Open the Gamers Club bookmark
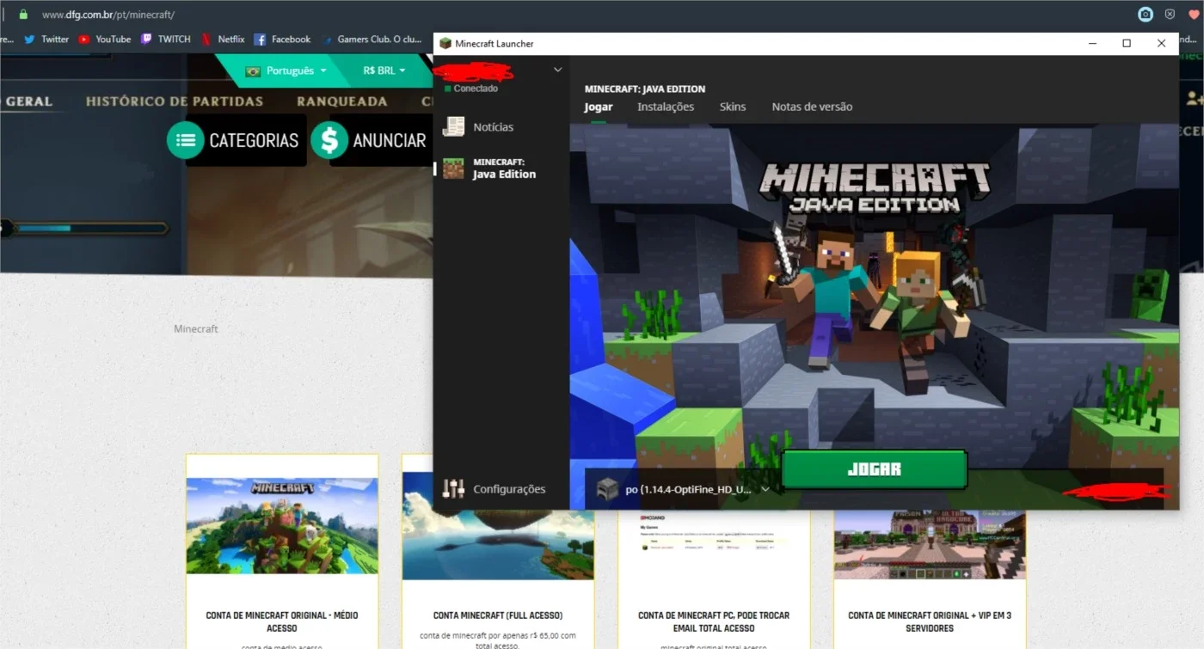This screenshot has width=1204, height=649. (372, 39)
